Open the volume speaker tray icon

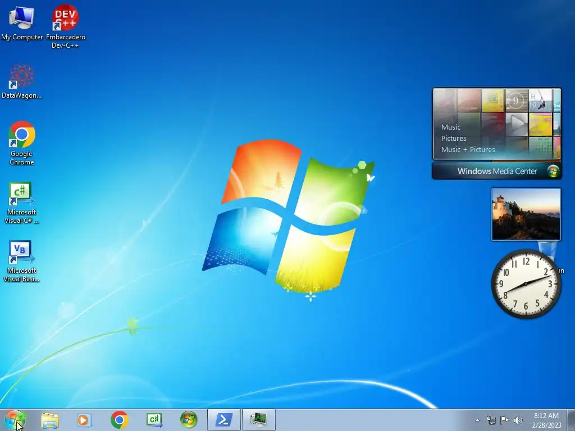click(518, 420)
